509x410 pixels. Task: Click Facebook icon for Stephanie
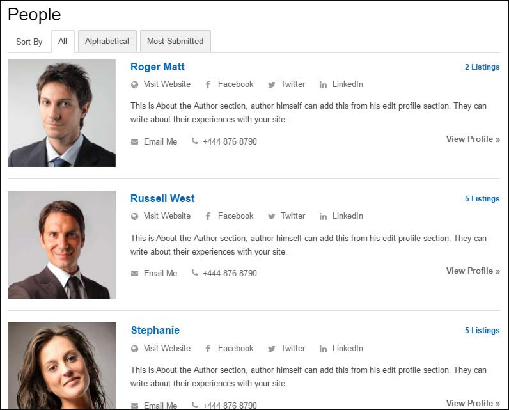coord(208,349)
